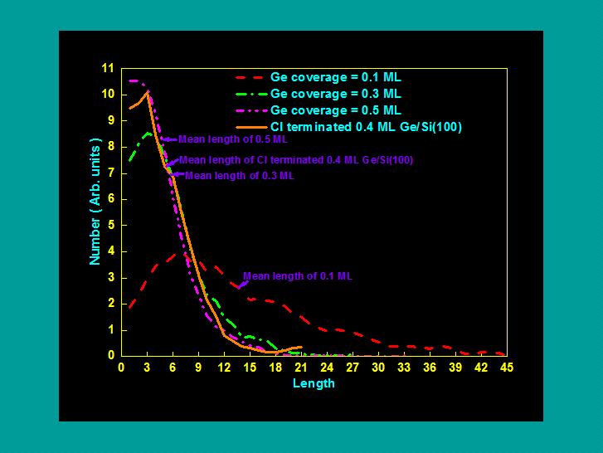603x453 pixels.
Task: Click the x-axis tick label 30
Action: click(377, 368)
